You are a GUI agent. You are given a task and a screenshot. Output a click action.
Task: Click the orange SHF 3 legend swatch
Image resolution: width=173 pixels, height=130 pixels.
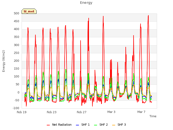click(x=114, y=125)
